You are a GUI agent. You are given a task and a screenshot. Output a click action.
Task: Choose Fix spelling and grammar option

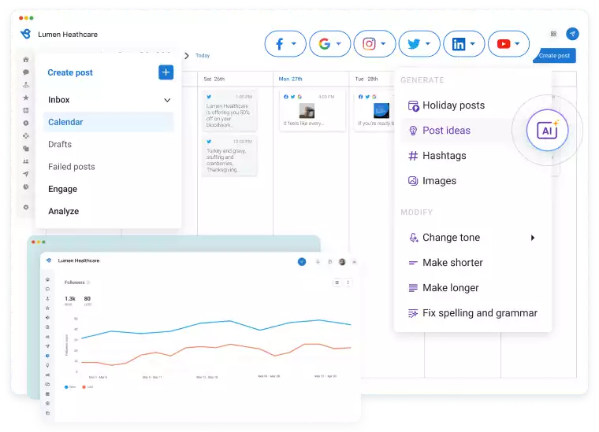[x=479, y=313]
